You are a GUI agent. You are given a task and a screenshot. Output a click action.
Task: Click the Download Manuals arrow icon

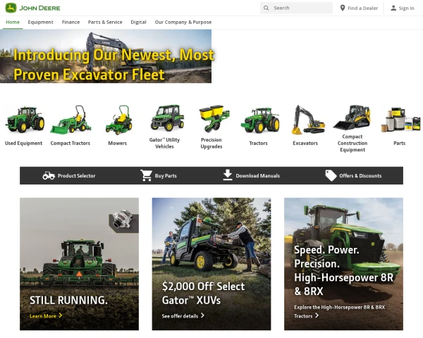(x=228, y=175)
